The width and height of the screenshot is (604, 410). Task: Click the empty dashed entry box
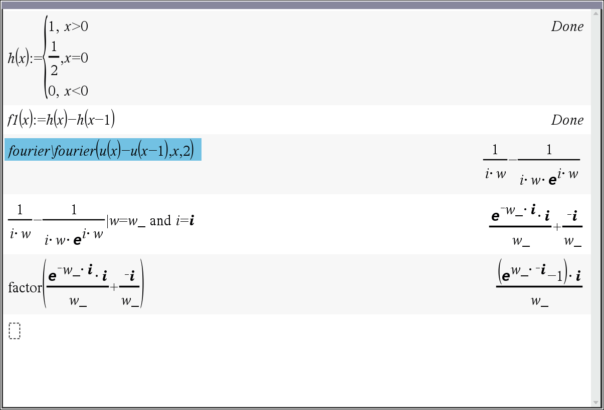(15, 331)
